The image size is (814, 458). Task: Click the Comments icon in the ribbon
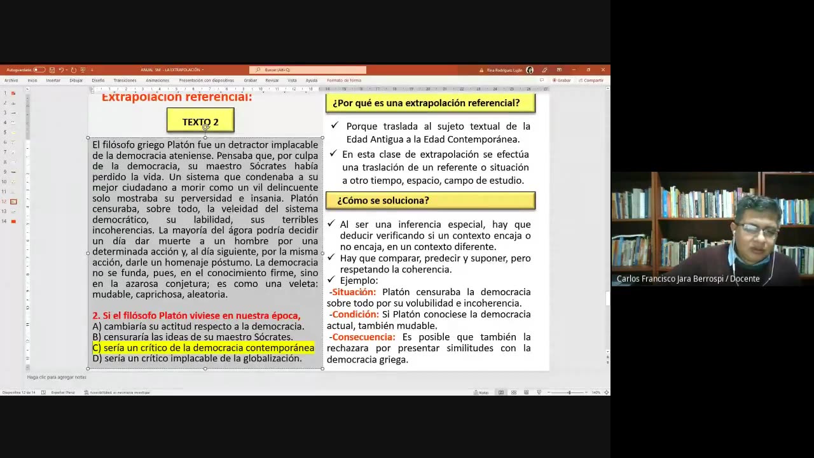(x=542, y=80)
